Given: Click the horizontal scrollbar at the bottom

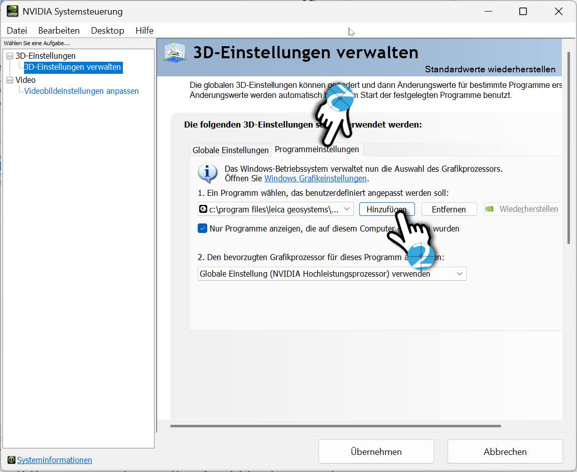Looking at the screenshot, I should [336, 426].
